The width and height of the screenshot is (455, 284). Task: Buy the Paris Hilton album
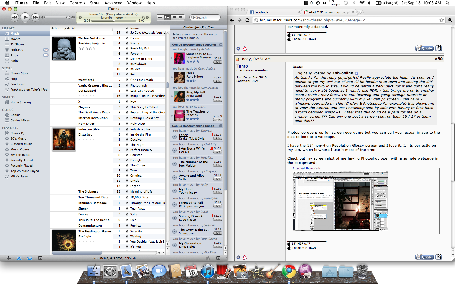pos(218,81)
